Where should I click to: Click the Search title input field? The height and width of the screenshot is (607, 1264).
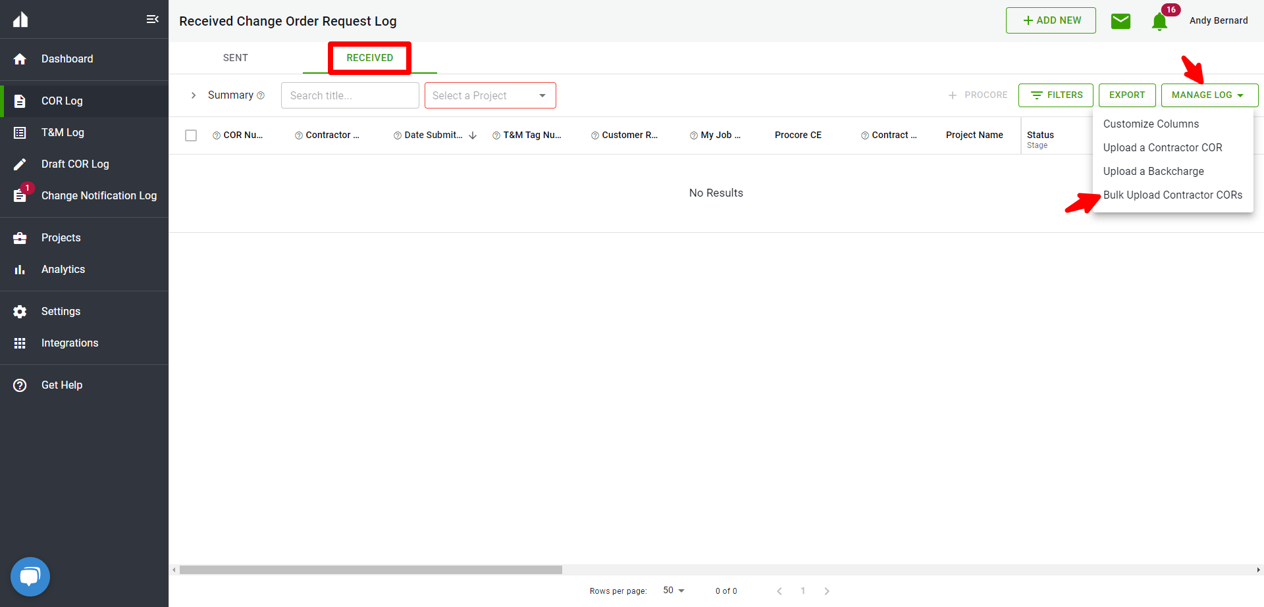(x=350, y=95)
